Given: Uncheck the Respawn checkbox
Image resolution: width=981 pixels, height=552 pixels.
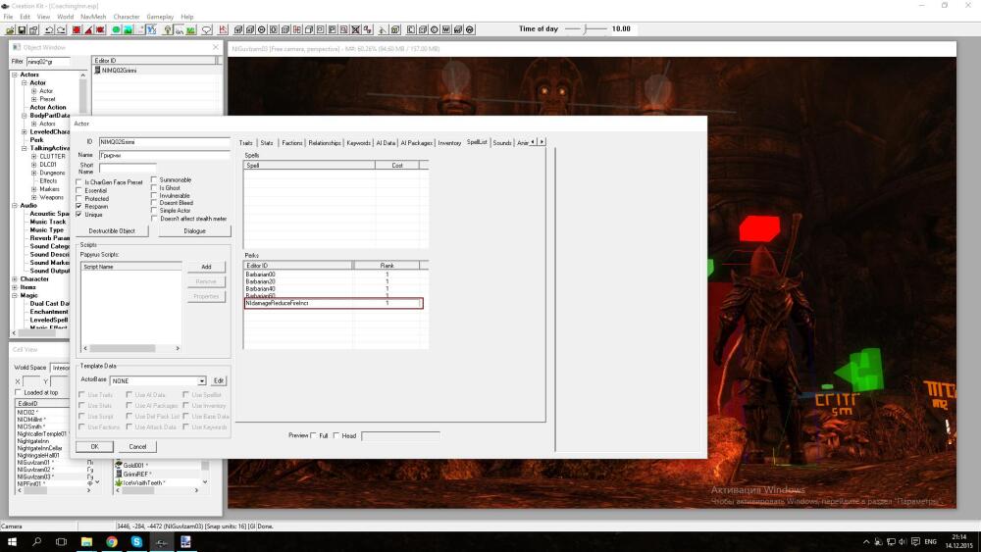Looking at the screenshot, I should tap(78, 206).
